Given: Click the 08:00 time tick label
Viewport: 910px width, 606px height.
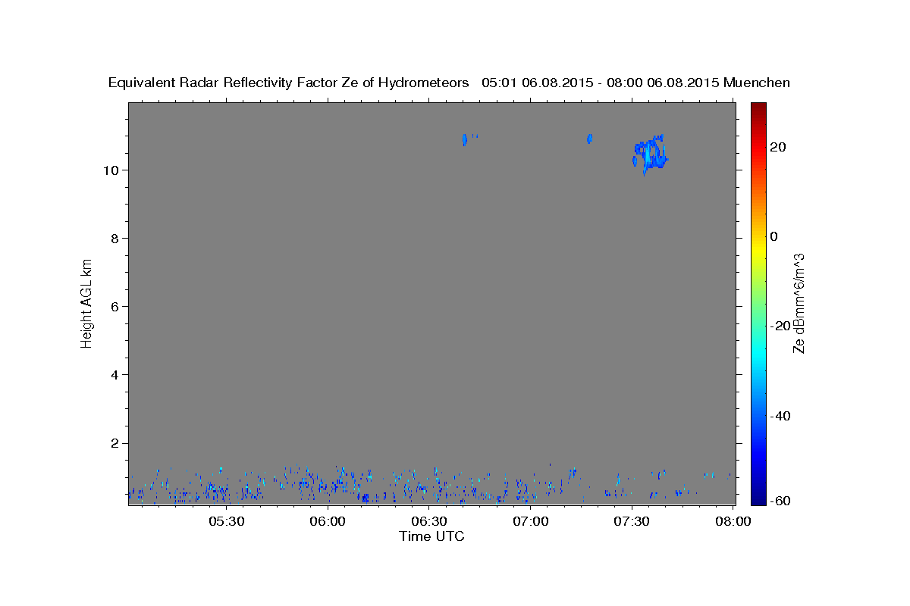Looking at the screenshot, I should [733, 522].
